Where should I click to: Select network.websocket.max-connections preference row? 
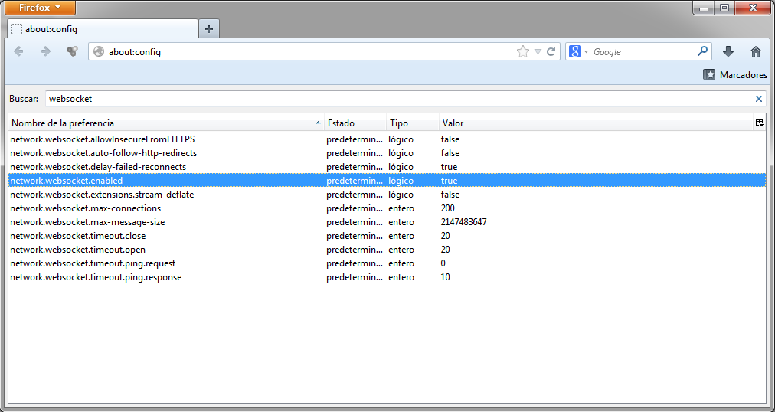(86, 208)
